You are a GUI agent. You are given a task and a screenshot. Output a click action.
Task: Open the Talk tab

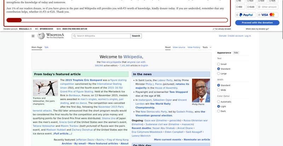[46, 47]
